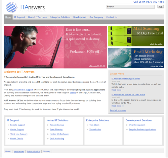This screenshot has height=158, width=168.
Task: Open the IT Support menu item
Action: point(19,17)
